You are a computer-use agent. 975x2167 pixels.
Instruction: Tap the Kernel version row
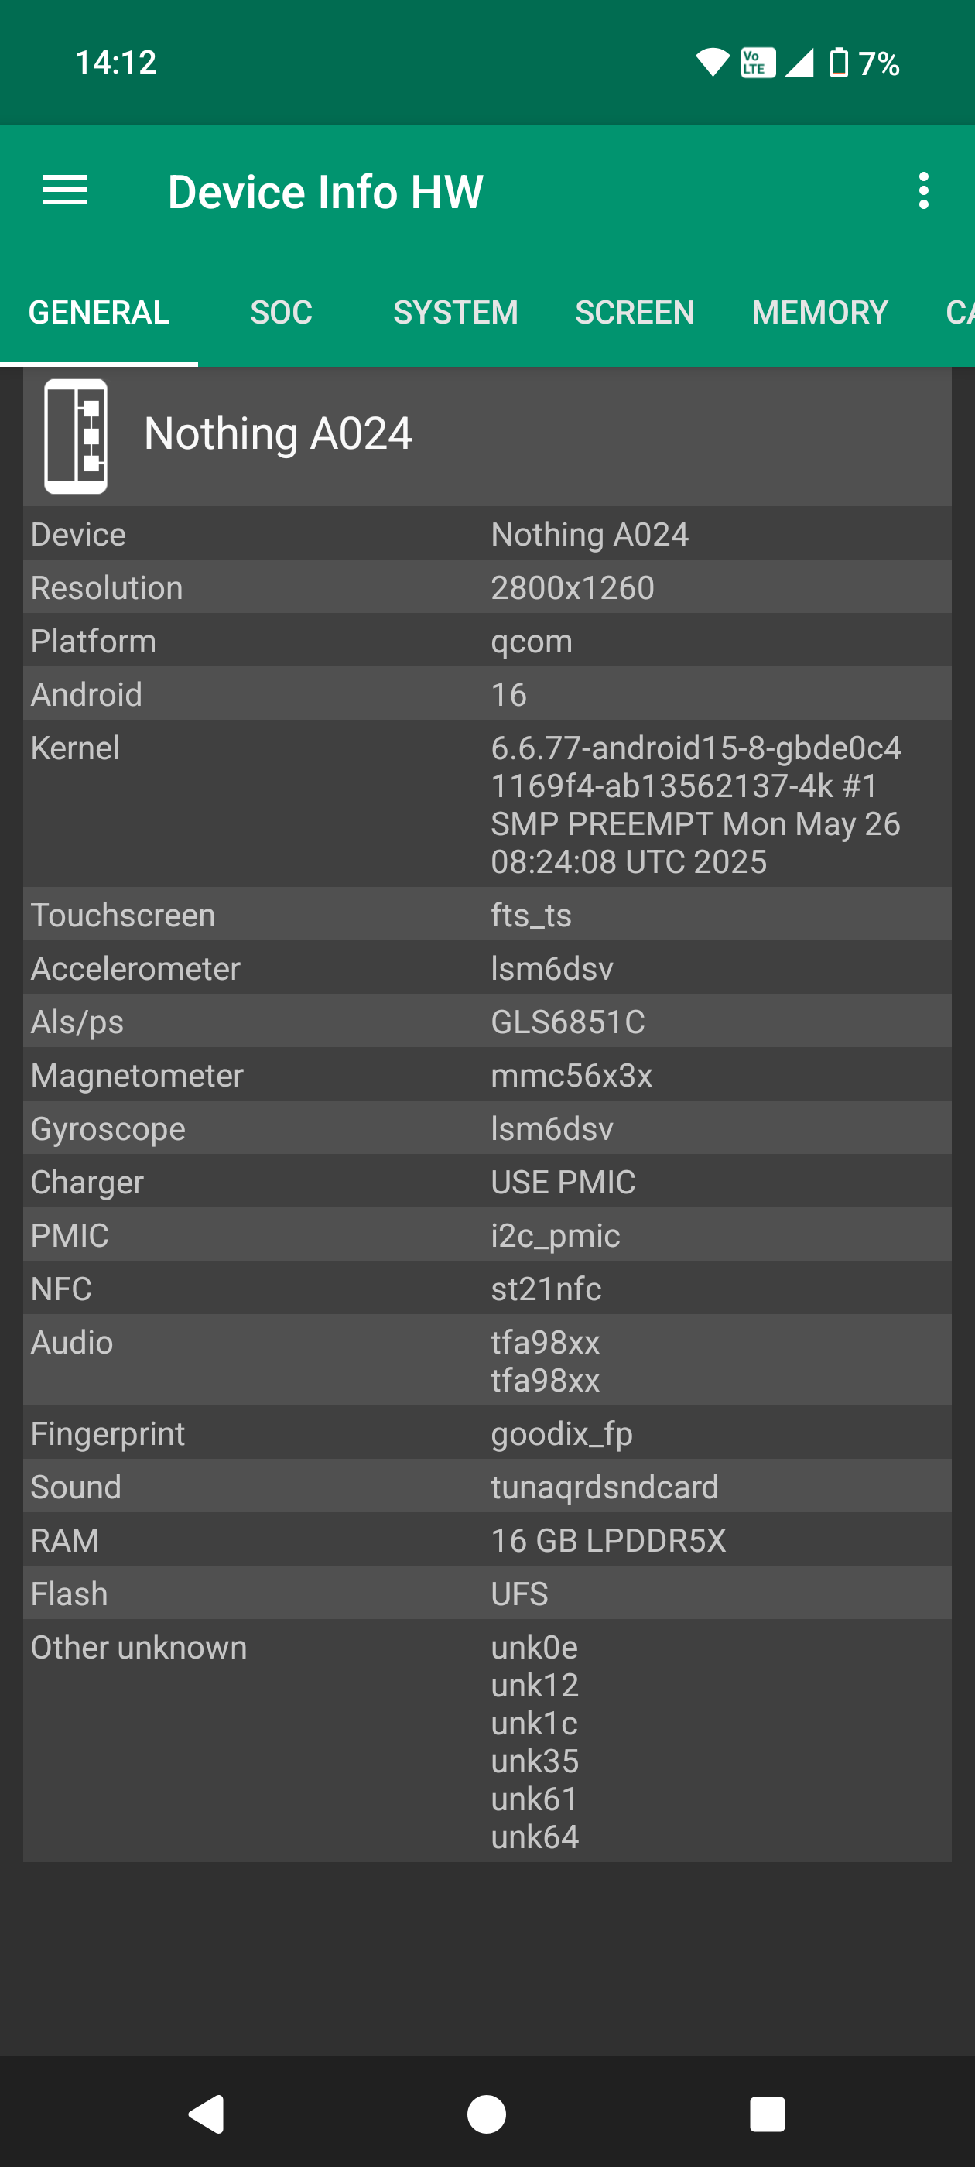pos(487,803)
